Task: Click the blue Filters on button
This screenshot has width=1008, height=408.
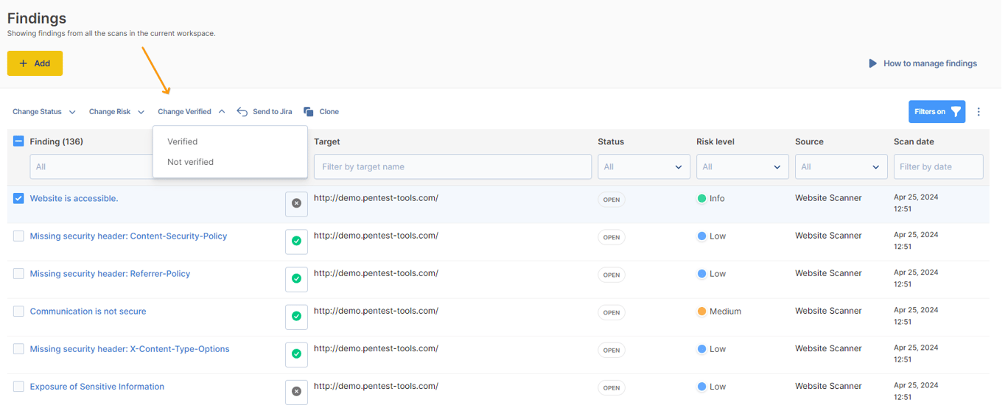Action: [937, 112]
